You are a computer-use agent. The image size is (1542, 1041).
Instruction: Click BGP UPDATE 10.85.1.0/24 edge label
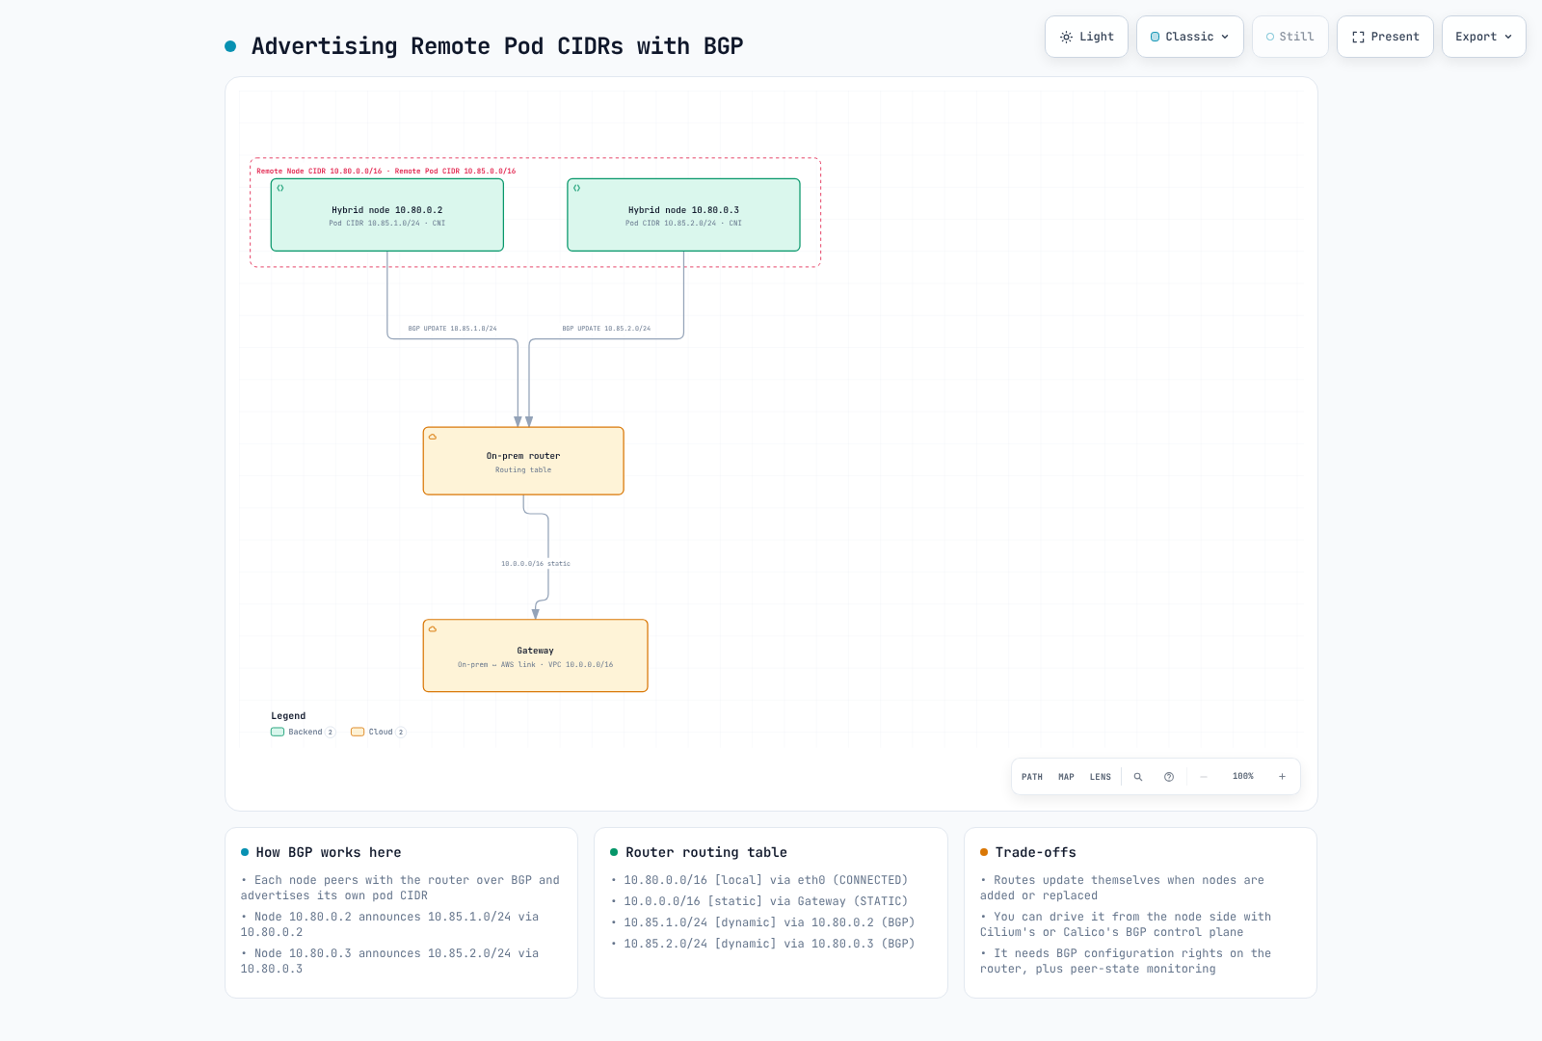(x=452, y=329)
